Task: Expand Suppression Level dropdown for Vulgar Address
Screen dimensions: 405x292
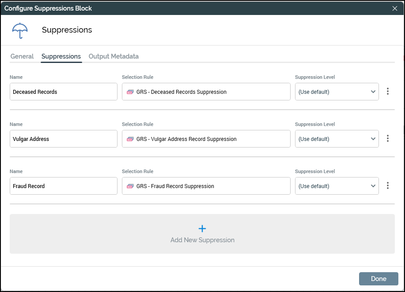Action: 337,139
